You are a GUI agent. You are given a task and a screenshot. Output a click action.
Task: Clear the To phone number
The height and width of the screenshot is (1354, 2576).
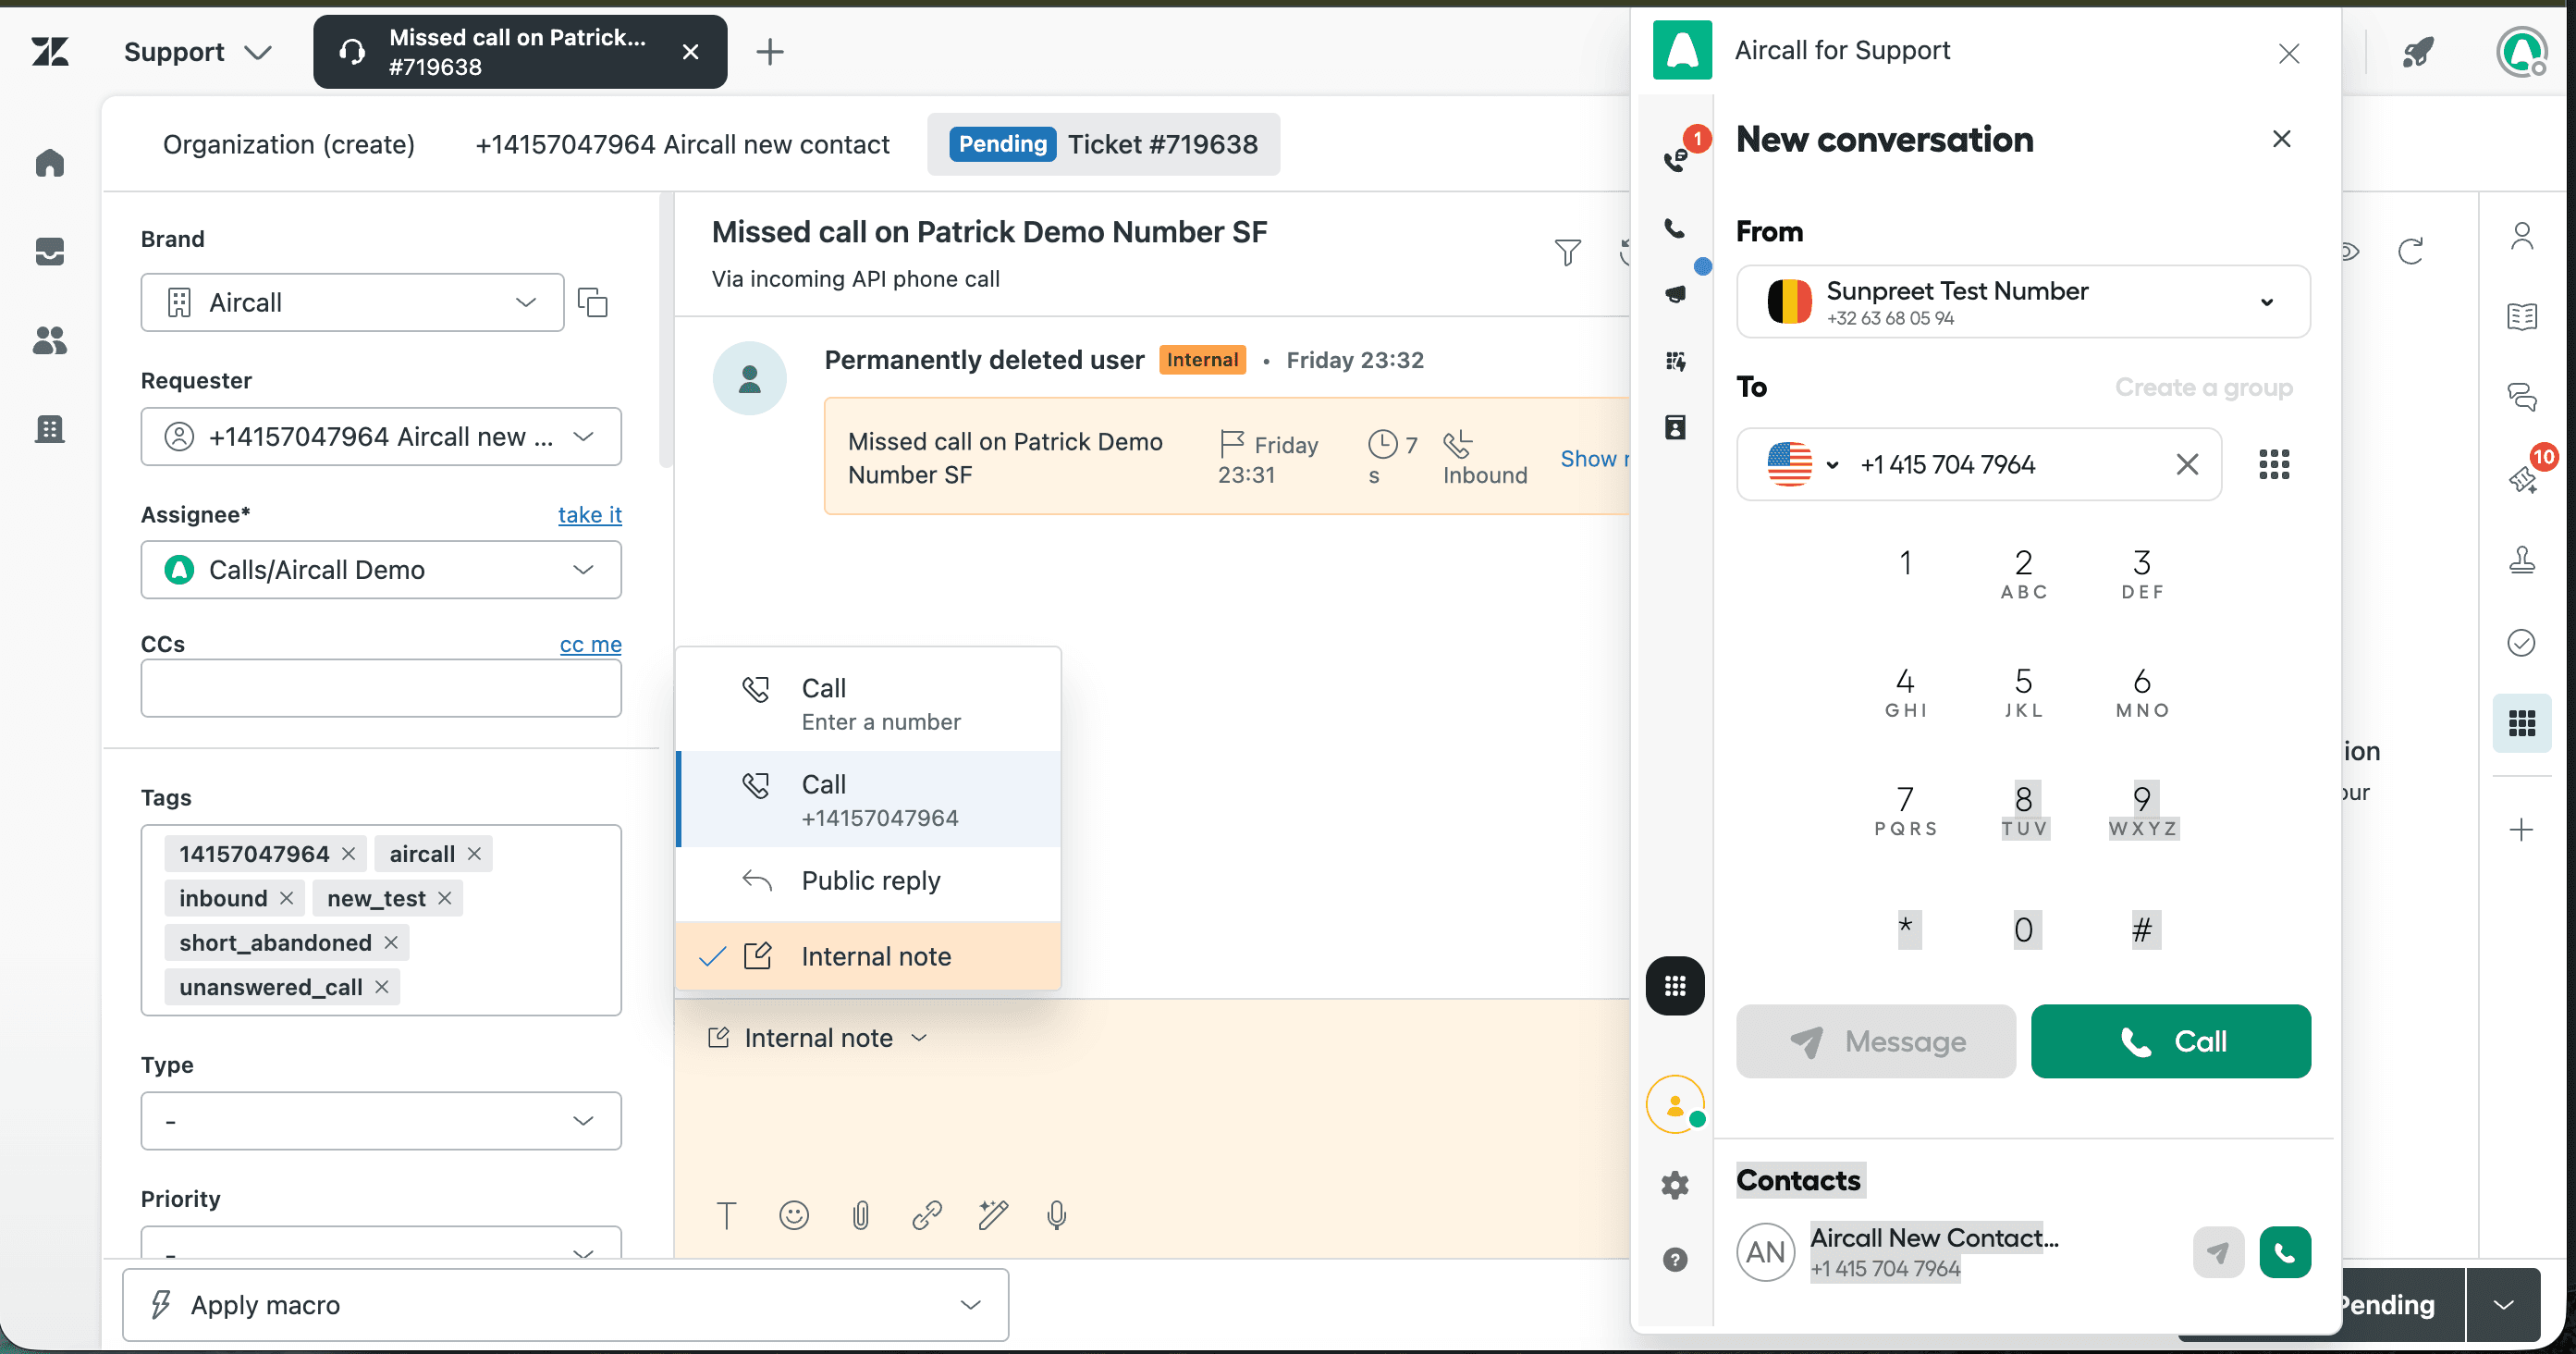point(2187,464)
